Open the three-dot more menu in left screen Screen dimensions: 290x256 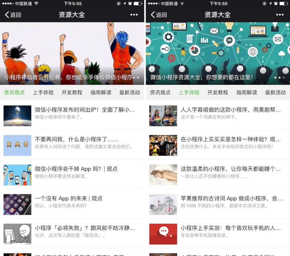(x=134, y=15)
